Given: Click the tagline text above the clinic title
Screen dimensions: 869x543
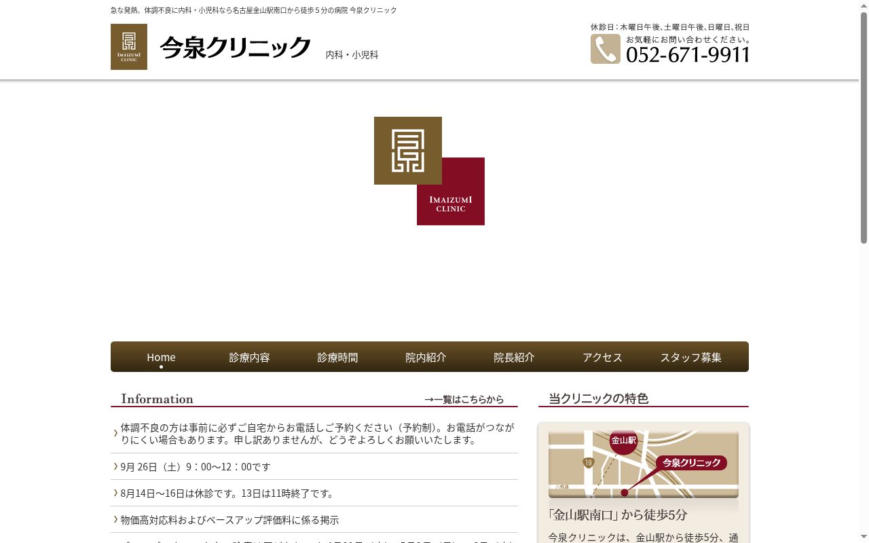Looking at the screenshot, I should 254,10.
